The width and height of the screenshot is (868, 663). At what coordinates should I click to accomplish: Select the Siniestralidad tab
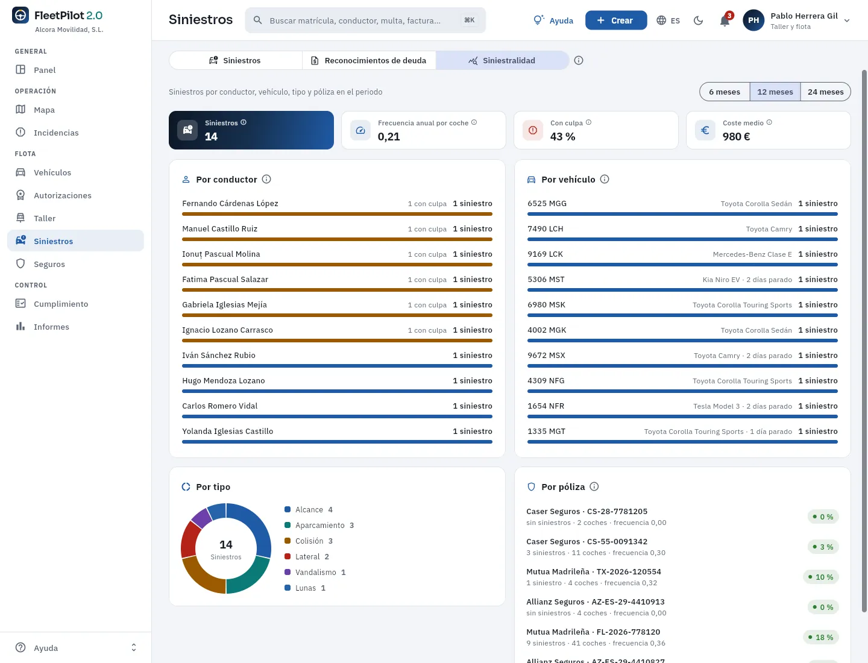tap(502, 60)
